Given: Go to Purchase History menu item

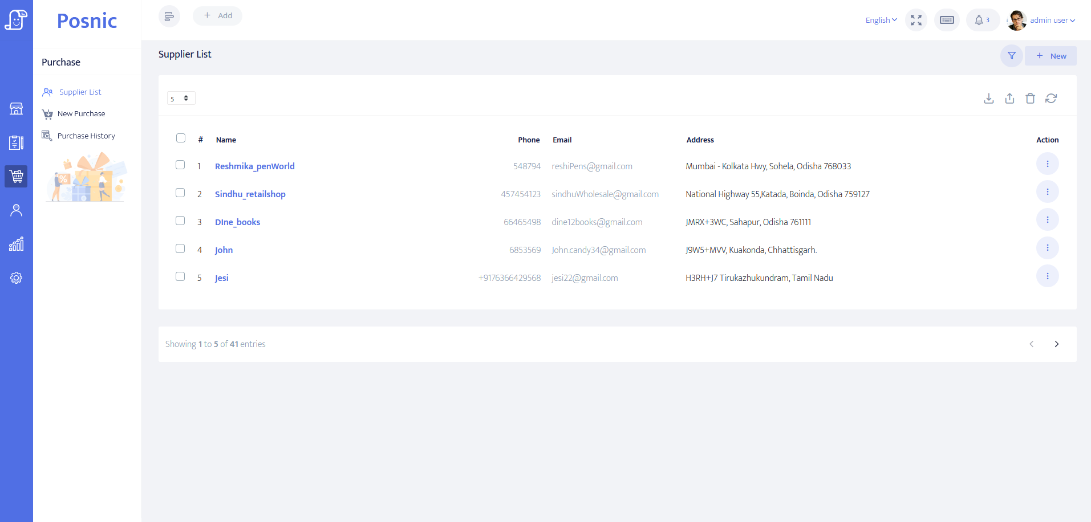Looking at the screenshot, I should coord(86,136).
